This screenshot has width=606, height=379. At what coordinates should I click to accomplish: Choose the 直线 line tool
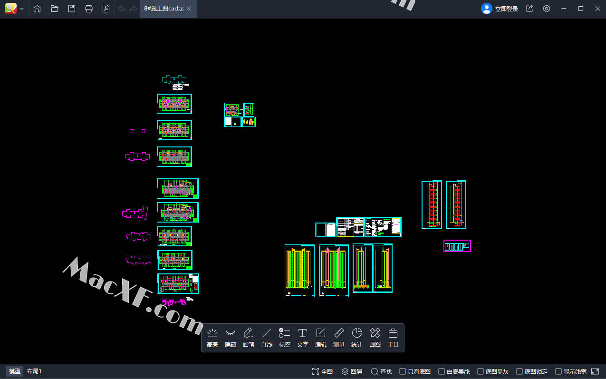click(266, 338)
